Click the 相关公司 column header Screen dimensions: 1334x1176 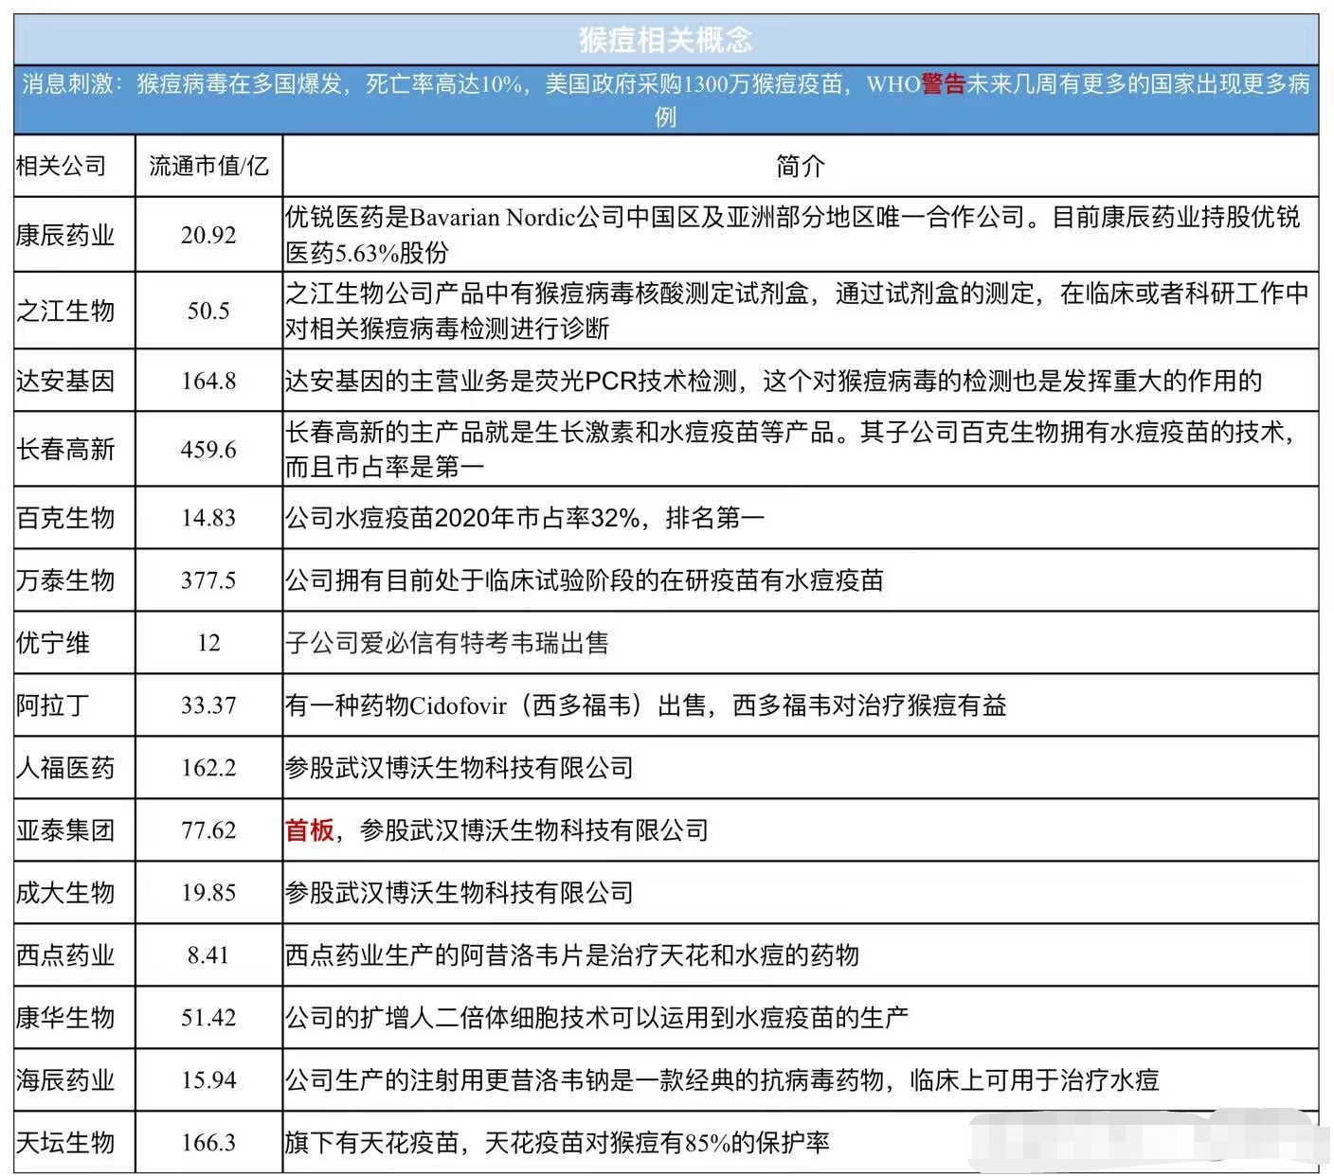click(62, 166)
